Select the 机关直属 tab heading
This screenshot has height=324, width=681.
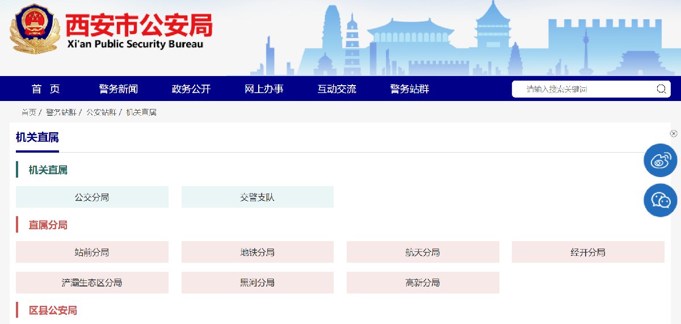pos(37,137)
